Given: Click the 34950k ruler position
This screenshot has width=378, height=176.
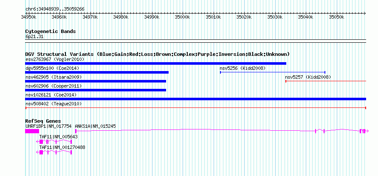Looking at the screenshot, I should [x=29, y=17].
